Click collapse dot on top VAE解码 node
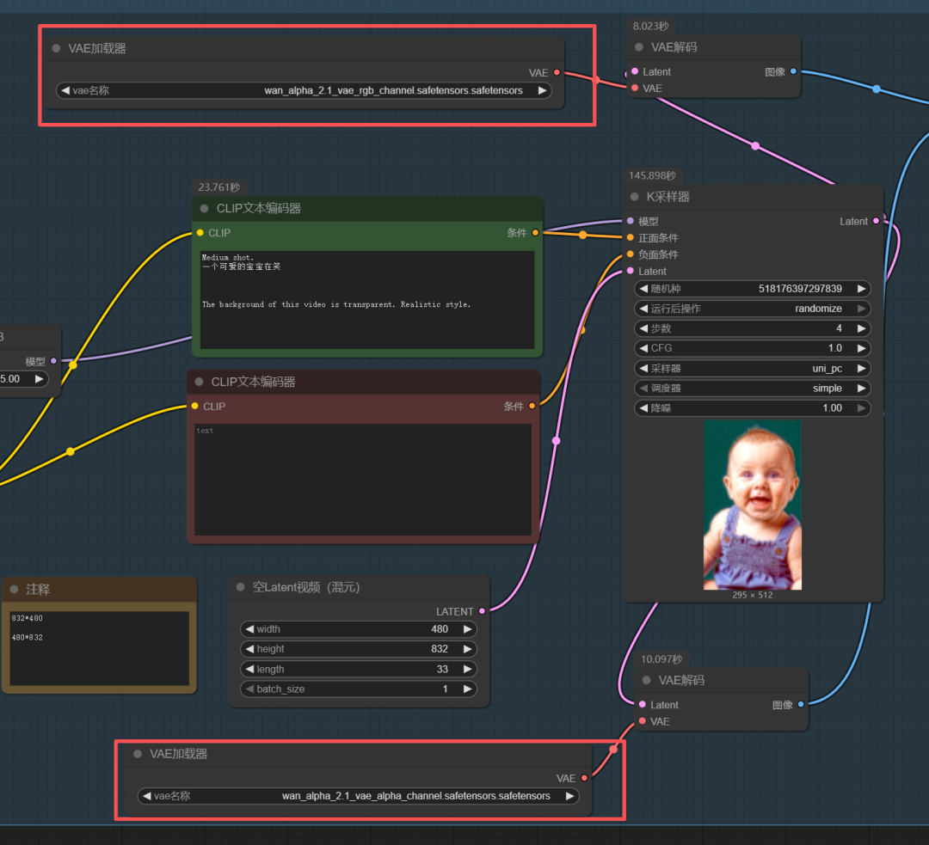 tap(639, 48)
